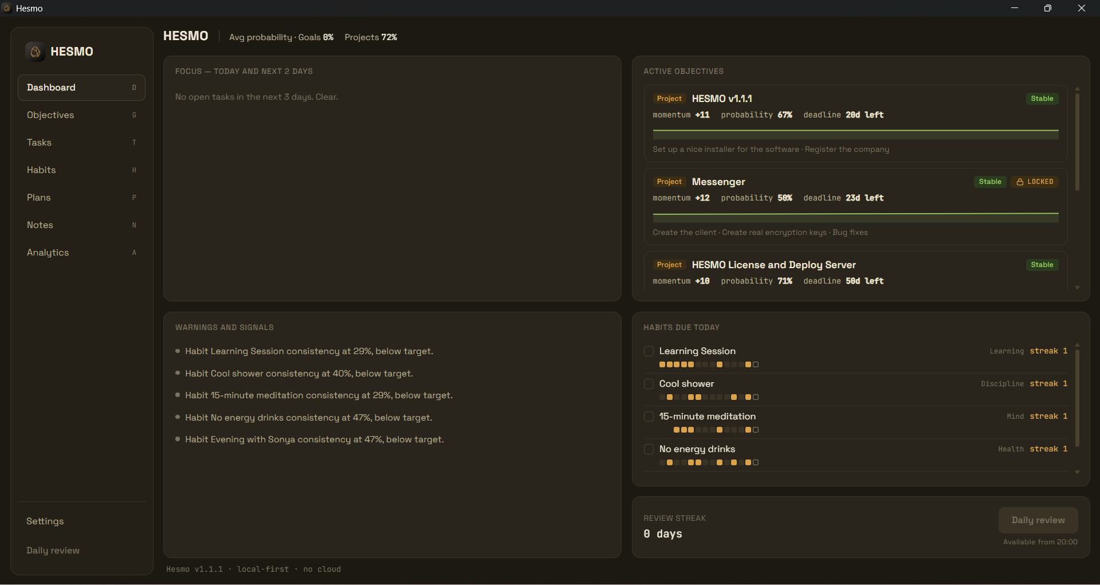1100x585 pixels.
Task: Click the Active Objectives scrollbar
Action: [1077, 142]
